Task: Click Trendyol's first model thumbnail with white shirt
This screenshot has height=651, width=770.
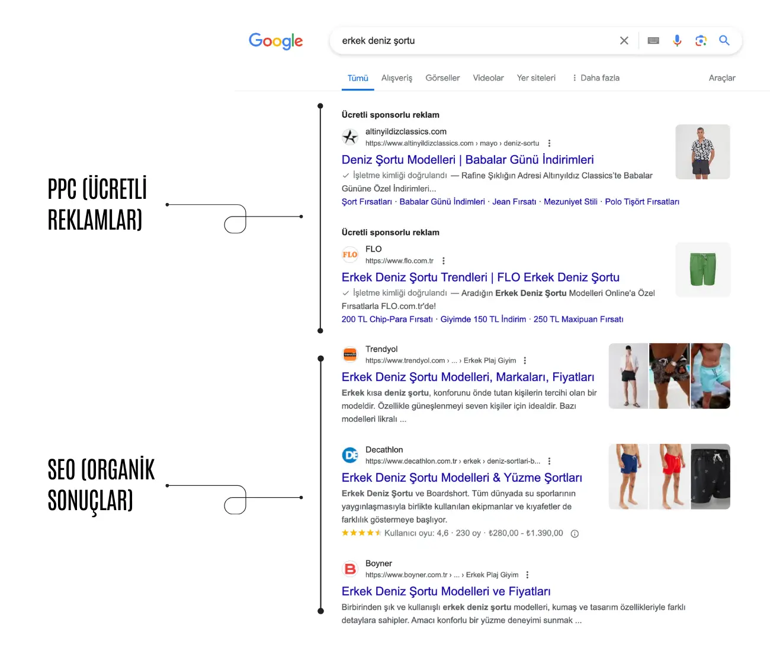Action: click(x=628, y=376)
